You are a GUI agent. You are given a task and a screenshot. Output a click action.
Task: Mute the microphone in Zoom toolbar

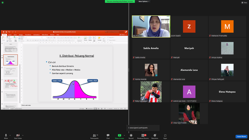(6, 136)
